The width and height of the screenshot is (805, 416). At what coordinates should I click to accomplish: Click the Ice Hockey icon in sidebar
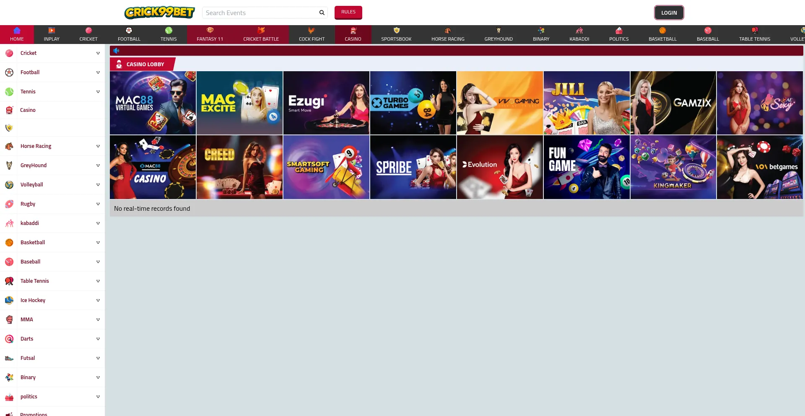(9, 300)
